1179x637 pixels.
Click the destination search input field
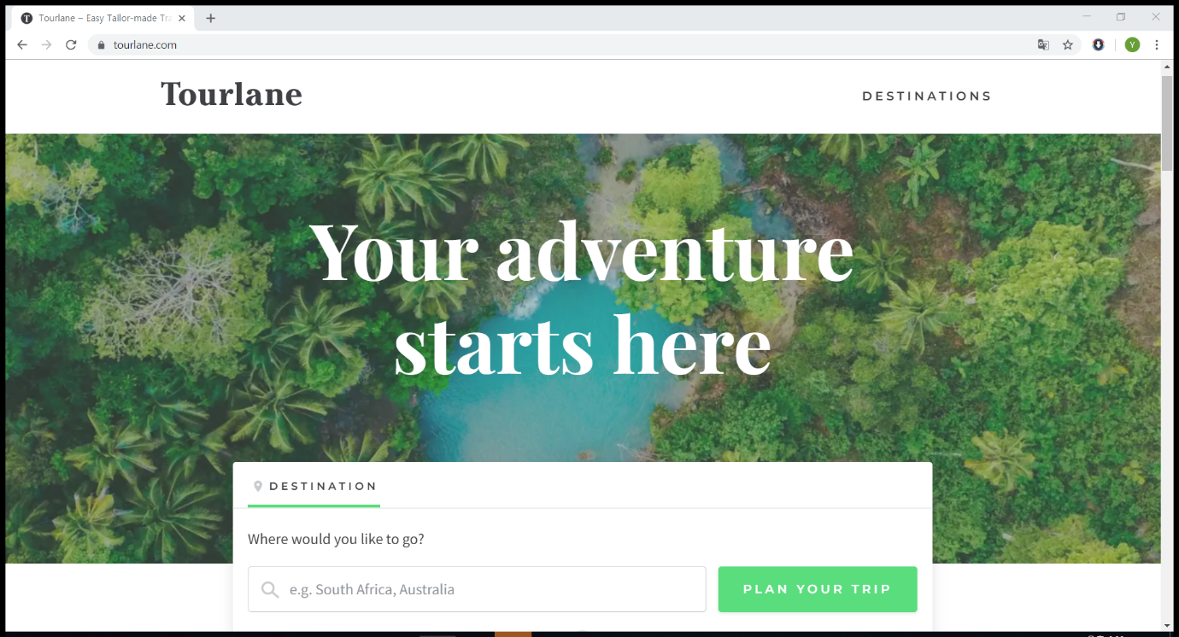[x=477, y=589]
